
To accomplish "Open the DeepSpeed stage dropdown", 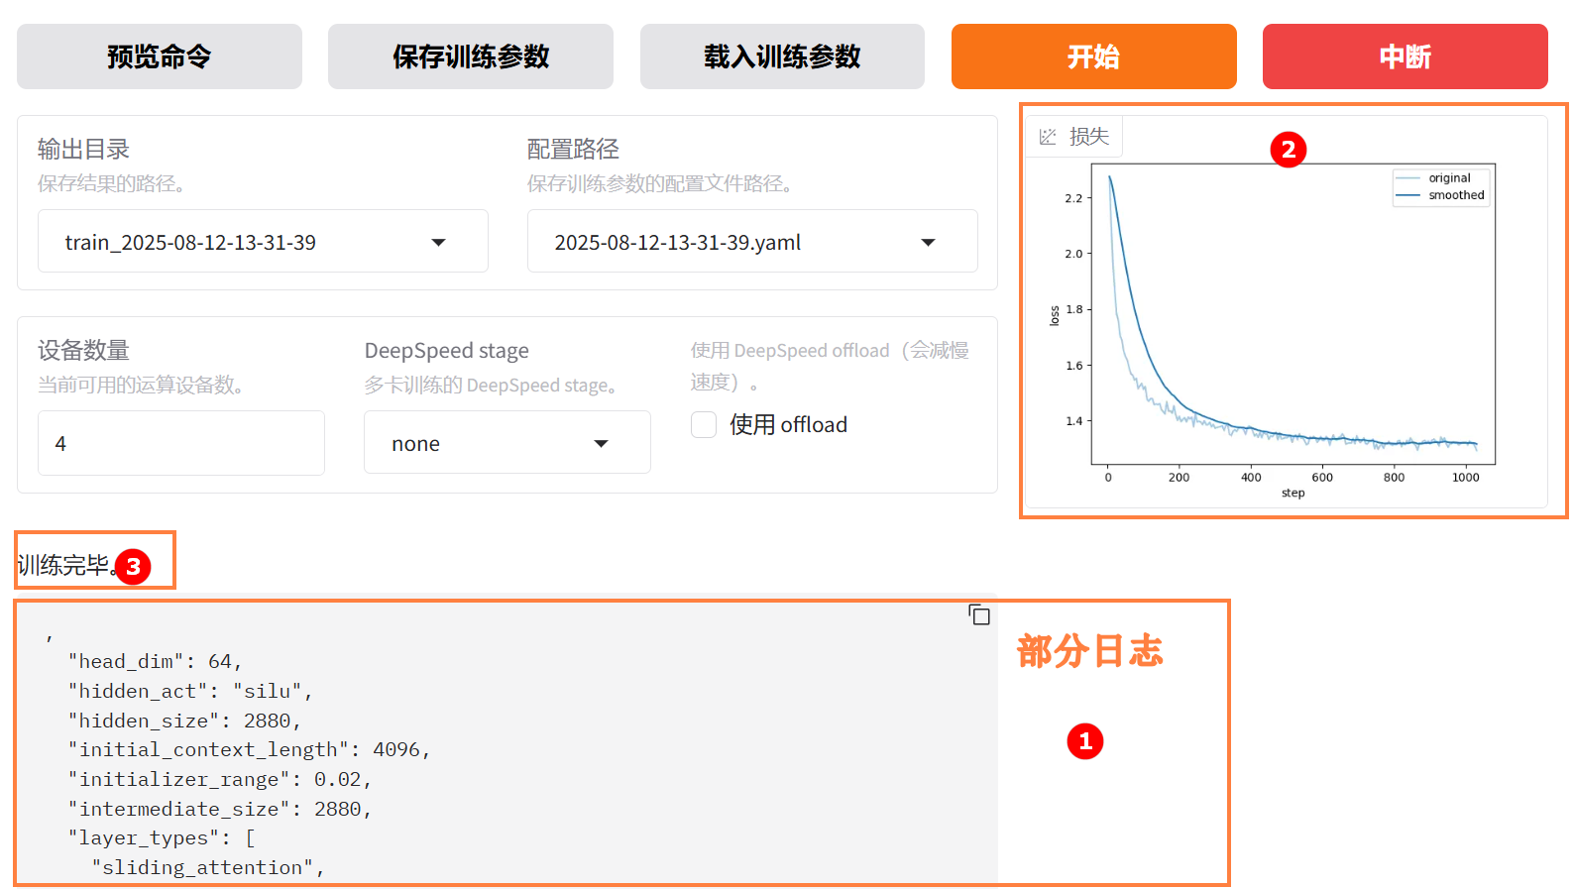I will (x=601, y=444).
